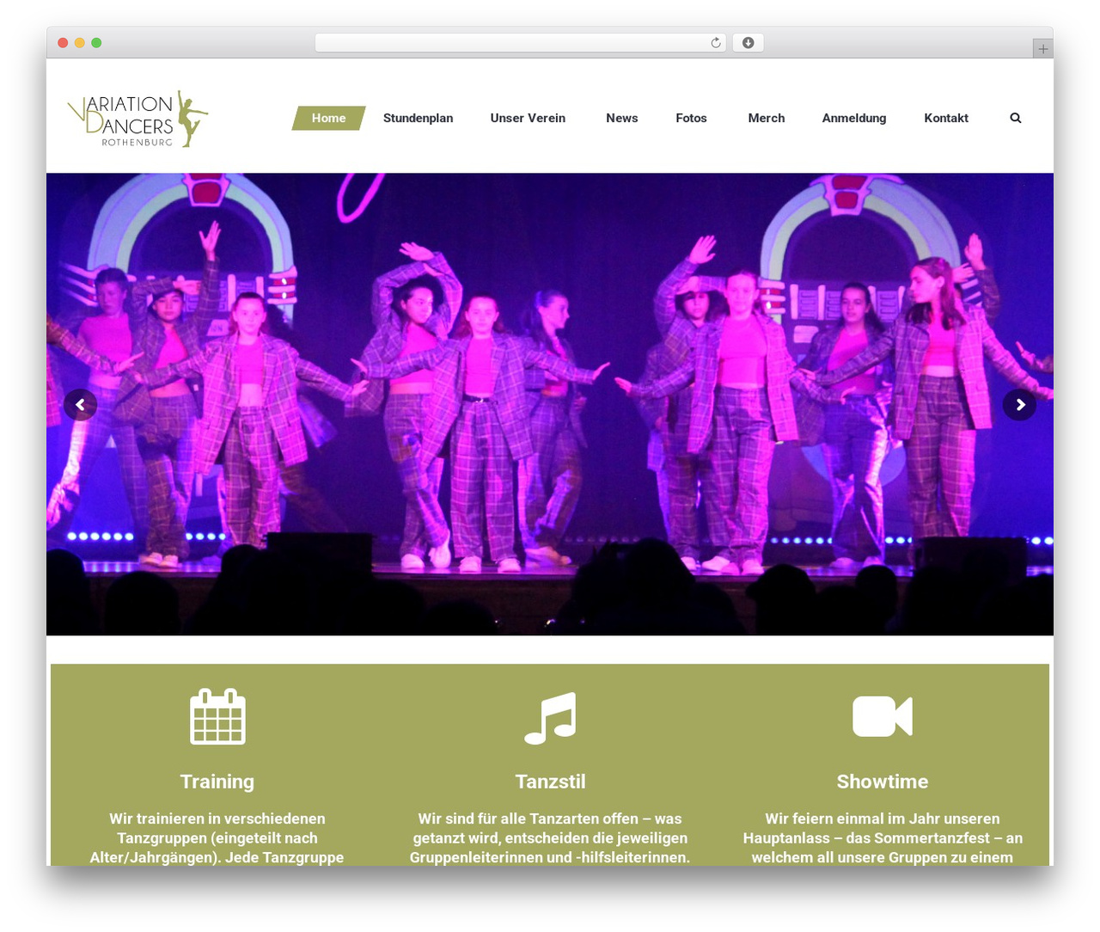Viewport: 1100px width, 932px height.
Task: Click the Showtime heading
Action: 883,782
